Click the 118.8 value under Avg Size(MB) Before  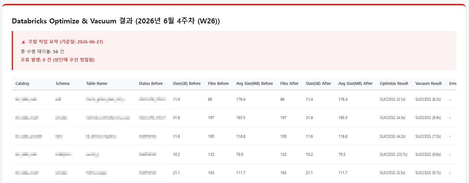[x=241, y=136]
